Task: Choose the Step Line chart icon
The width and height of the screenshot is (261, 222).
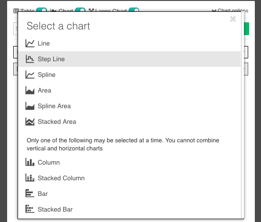Action: [x=30, y=59]
